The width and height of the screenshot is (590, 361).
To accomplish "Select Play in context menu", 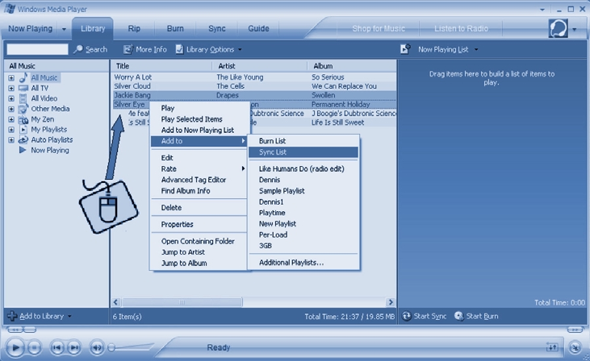I will 199,108.
